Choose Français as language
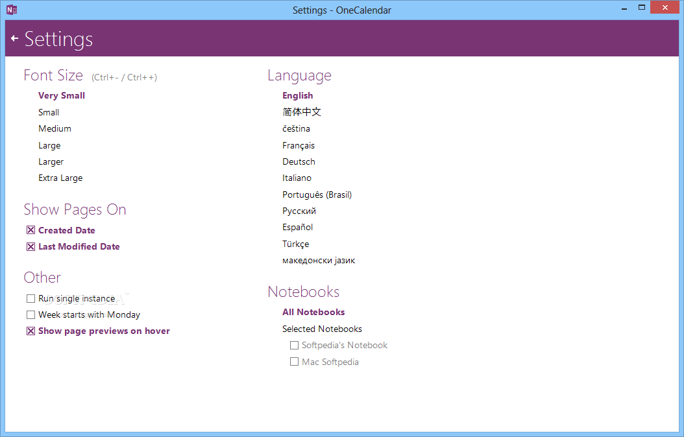The height and width of the screenshot is (437, 684). click(299, 145)
